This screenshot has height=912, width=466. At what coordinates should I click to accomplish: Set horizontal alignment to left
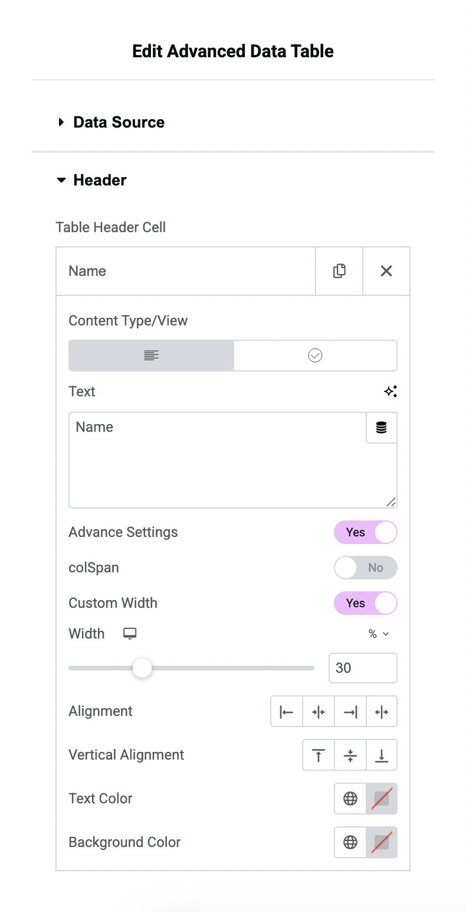(287, 712)
